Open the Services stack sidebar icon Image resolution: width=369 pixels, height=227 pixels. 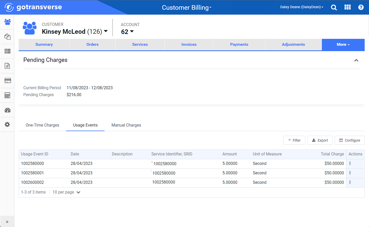[x=7, y=51]
